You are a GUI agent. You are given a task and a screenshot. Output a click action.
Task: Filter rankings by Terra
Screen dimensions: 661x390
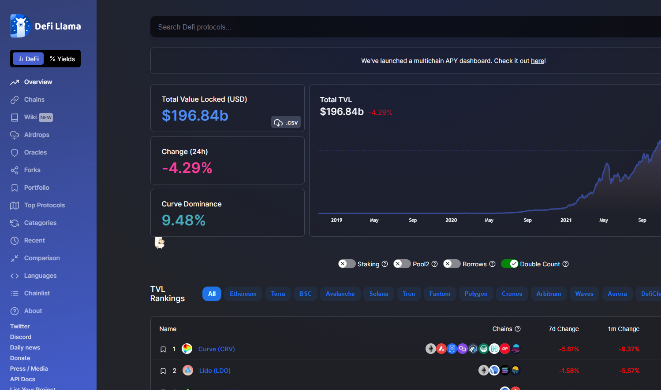pos(278,294)
